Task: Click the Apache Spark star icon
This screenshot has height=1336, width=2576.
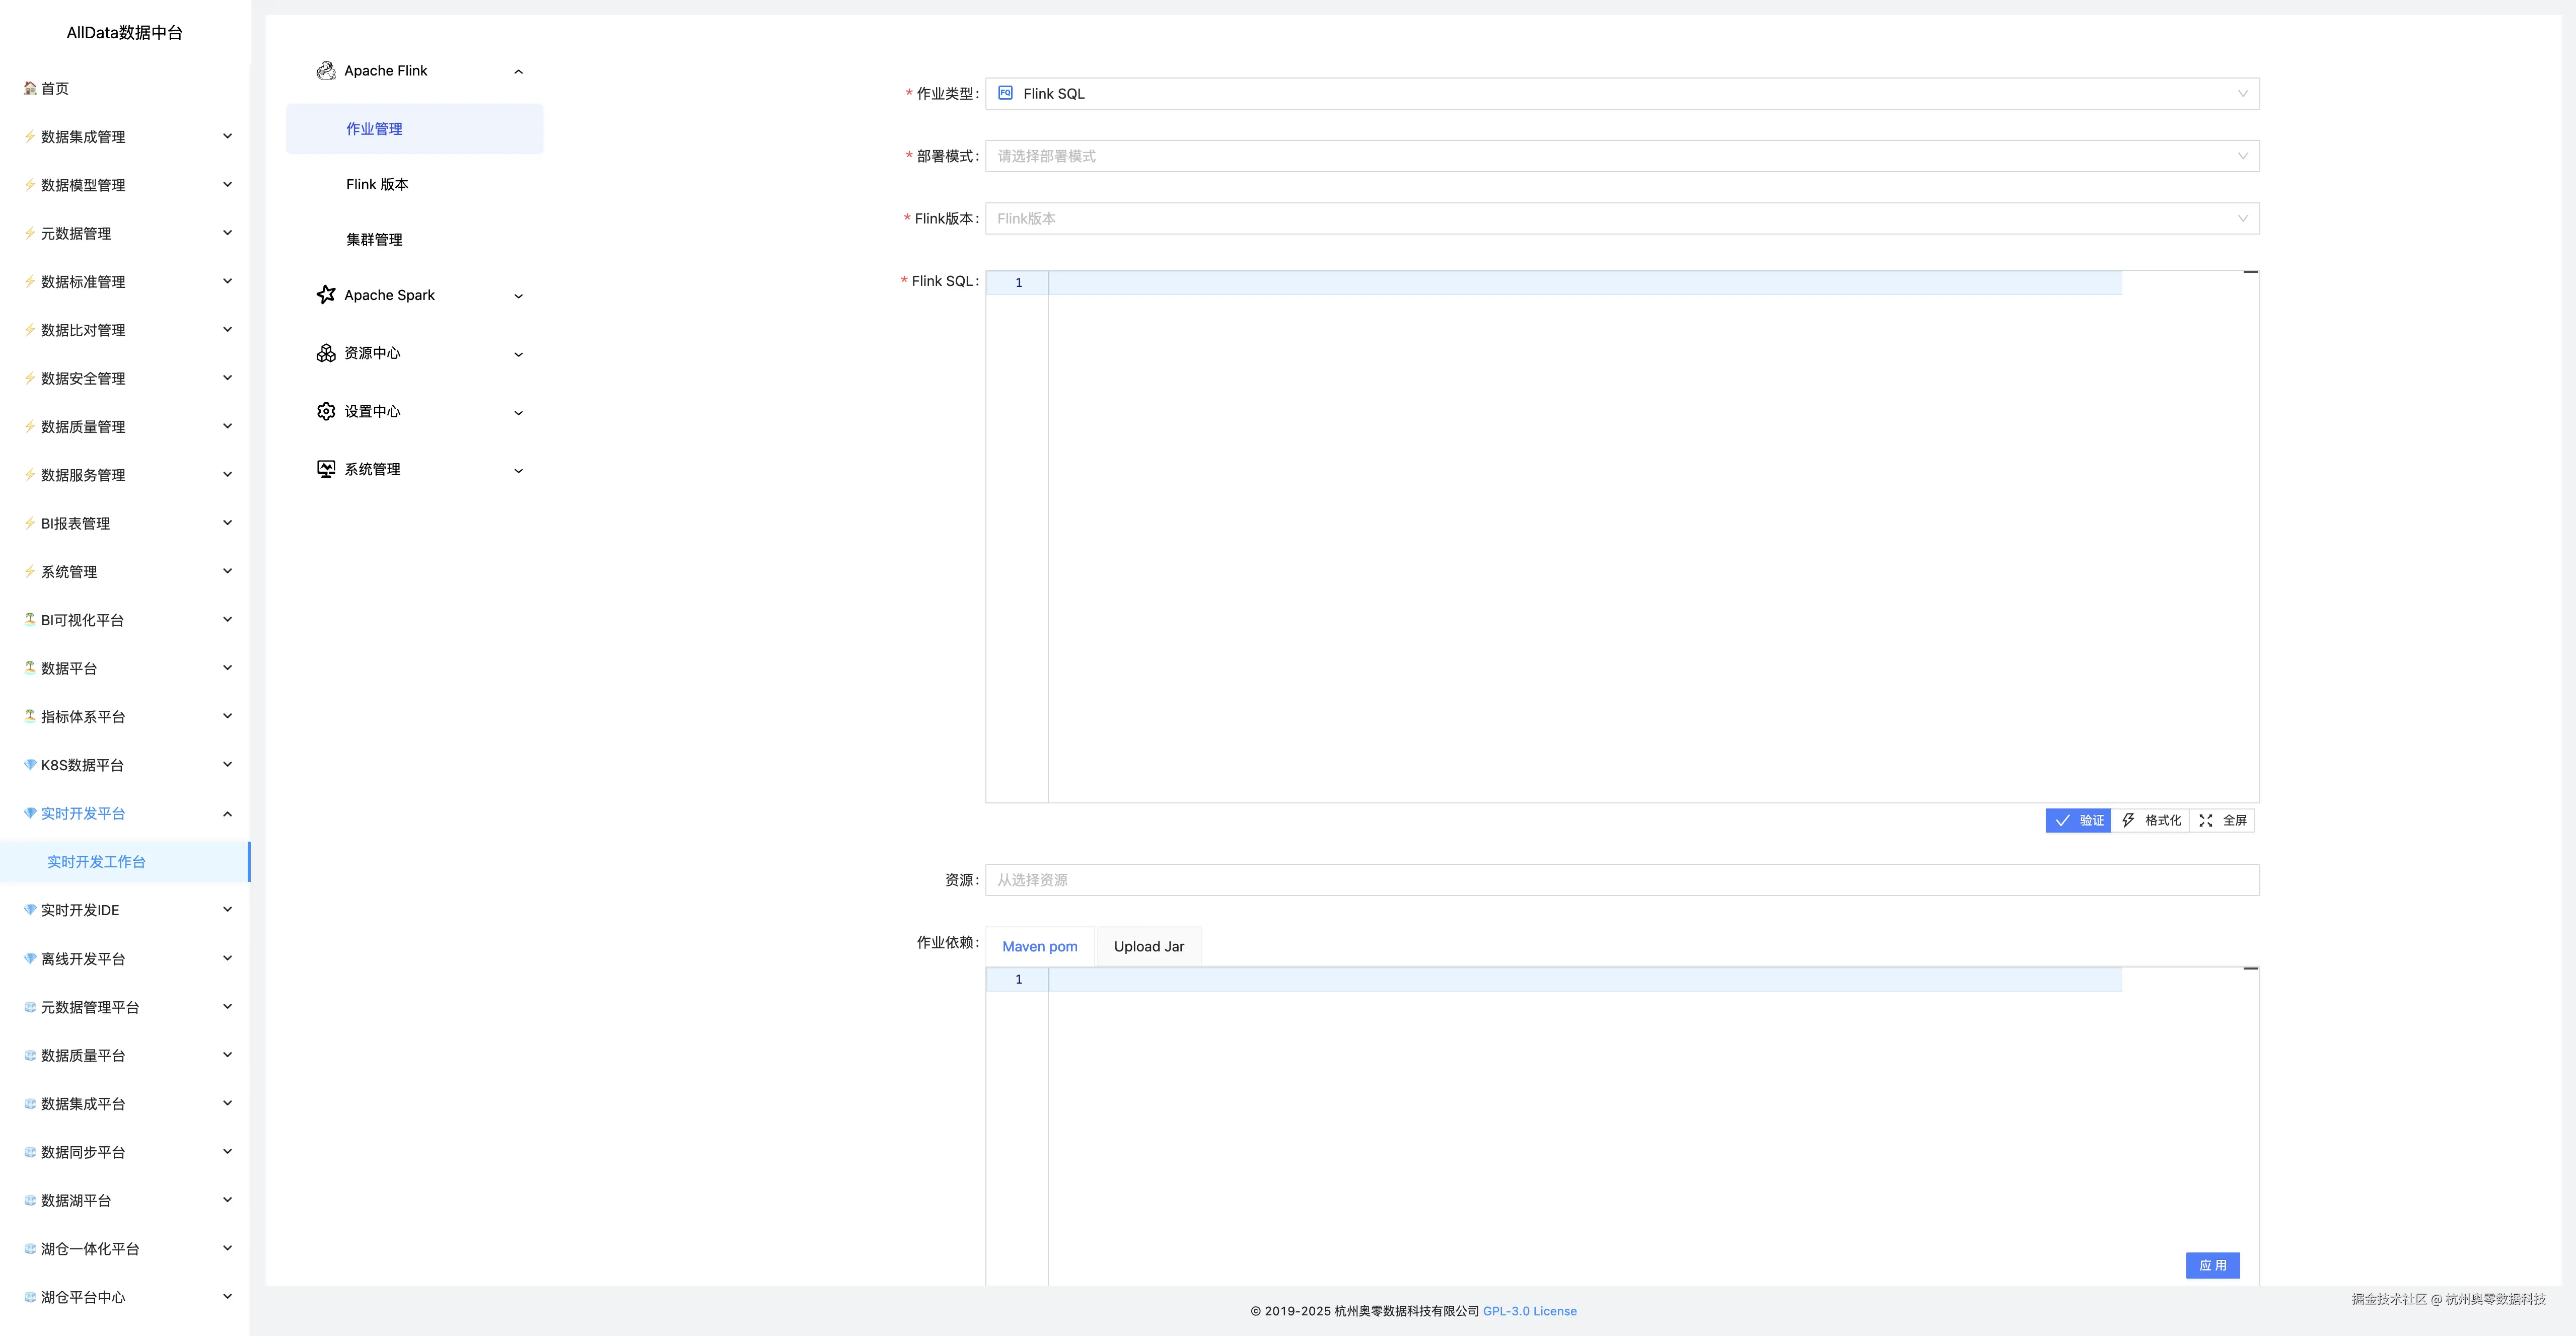Action: point(326,295)
